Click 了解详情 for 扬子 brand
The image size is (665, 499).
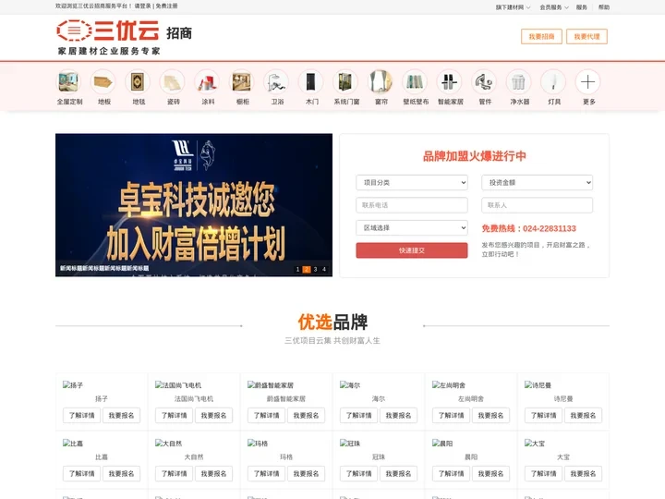coord(82,416)
